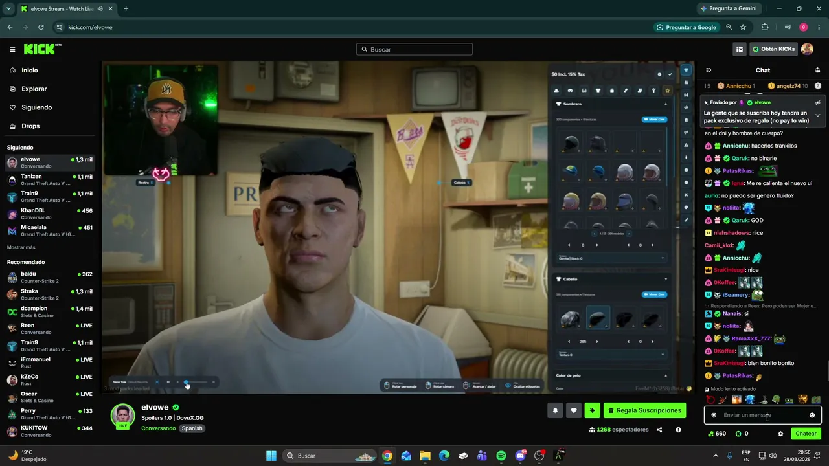Image resolution: width=829 pixels, height=466 pixels.
Task: Collapse Sombrero section in game menu
Action: (665, 104)
